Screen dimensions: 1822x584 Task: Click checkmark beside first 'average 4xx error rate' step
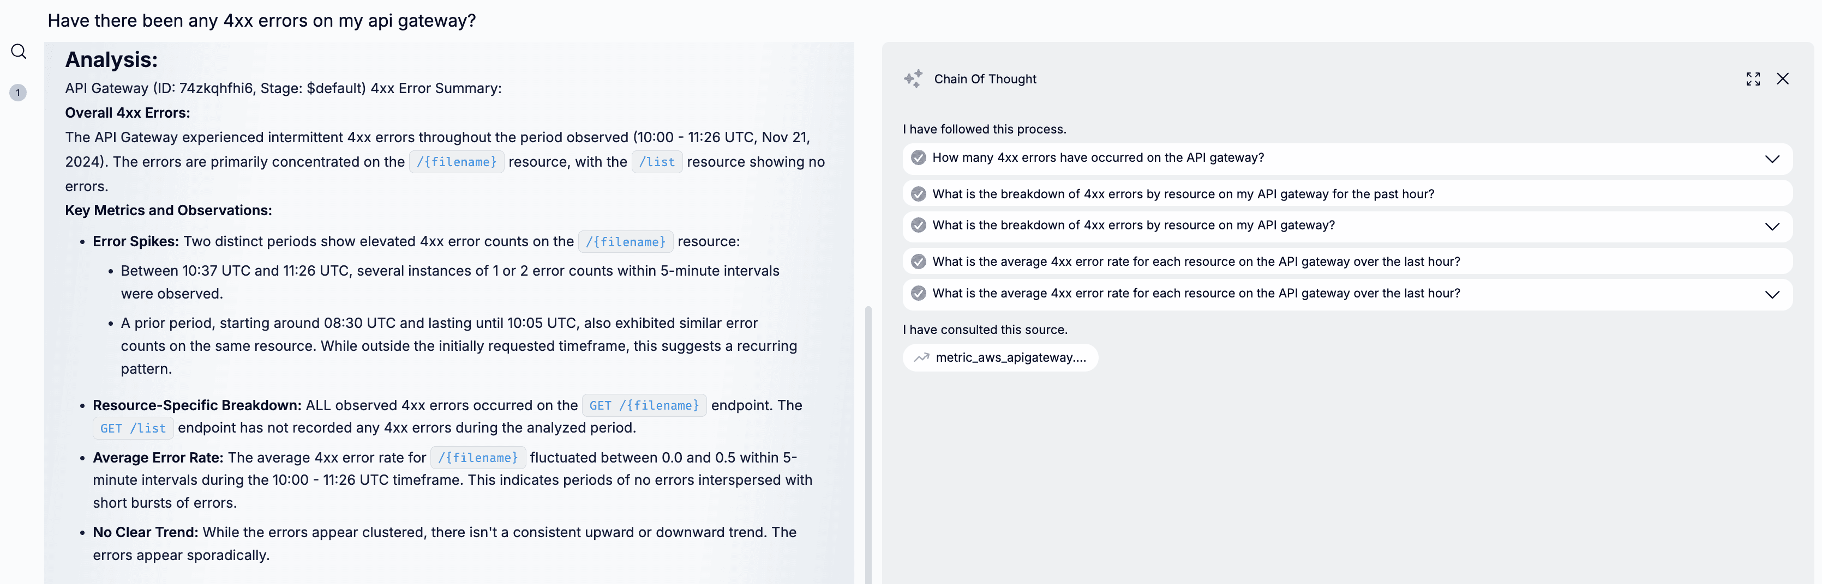[918, 261]
